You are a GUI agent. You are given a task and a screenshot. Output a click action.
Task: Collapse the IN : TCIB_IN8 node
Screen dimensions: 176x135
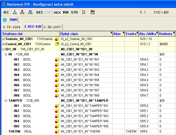point(6,54)
